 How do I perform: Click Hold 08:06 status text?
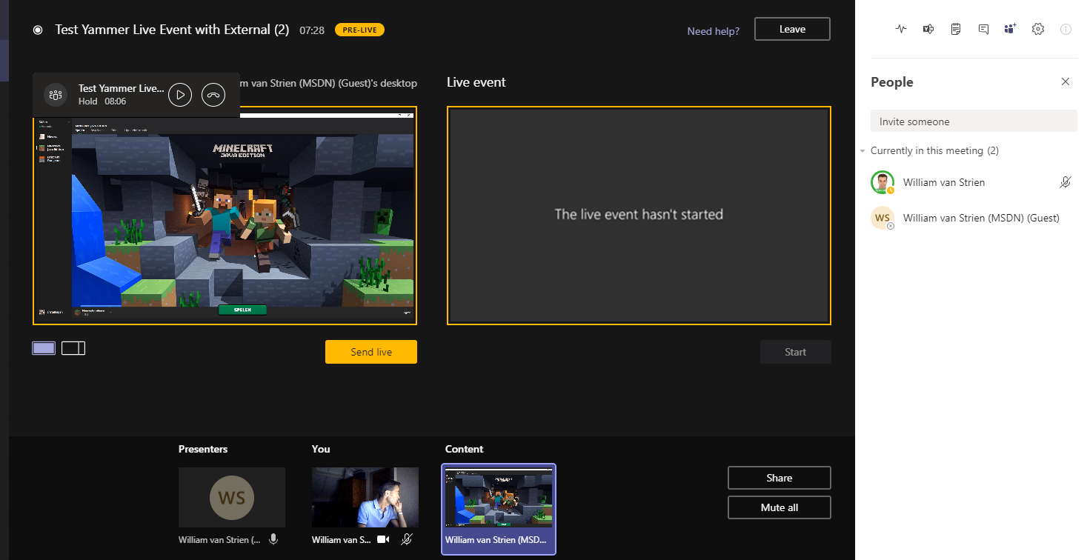point(102,101)
